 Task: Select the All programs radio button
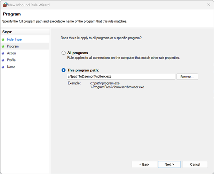tap(63, 53)
